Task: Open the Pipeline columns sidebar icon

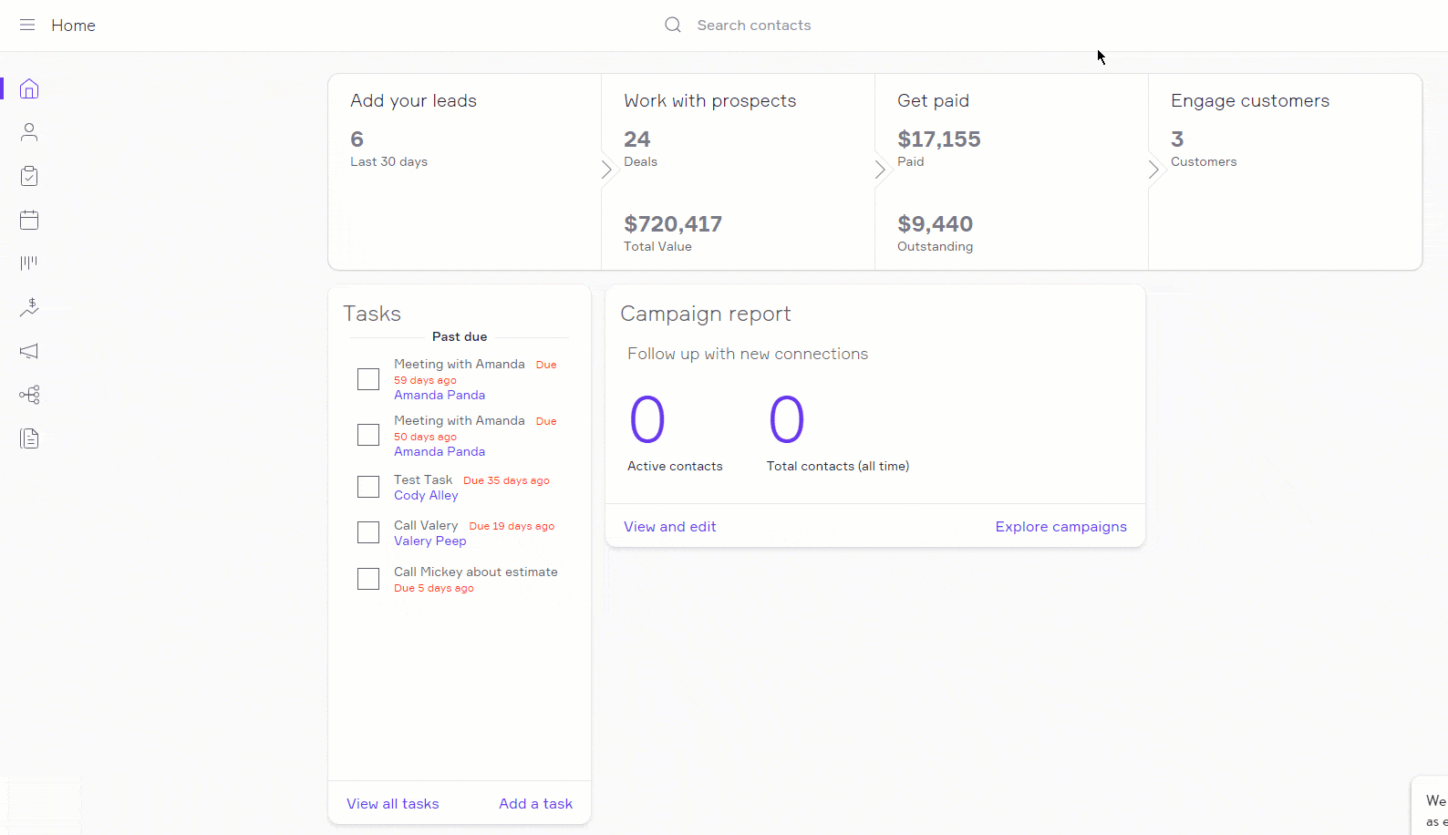Action: pyautogui.click(x=29, y=263)
